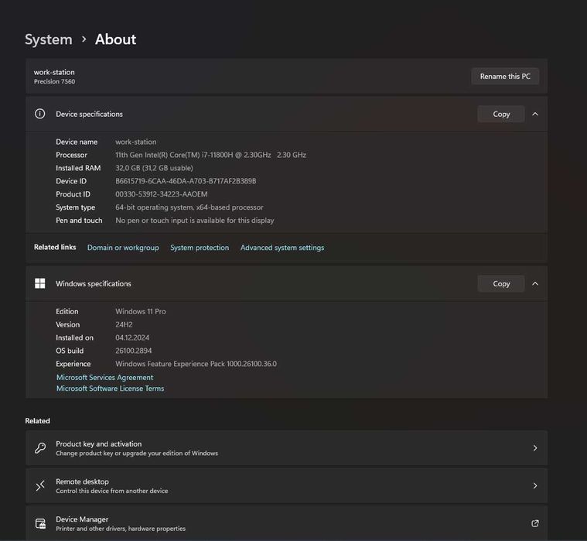Click the breadcrumb arrow between System and About

click(x=84, y=39)
